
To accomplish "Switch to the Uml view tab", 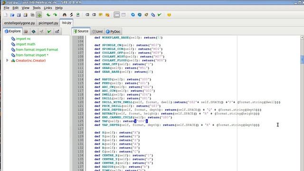I will 97,32.
